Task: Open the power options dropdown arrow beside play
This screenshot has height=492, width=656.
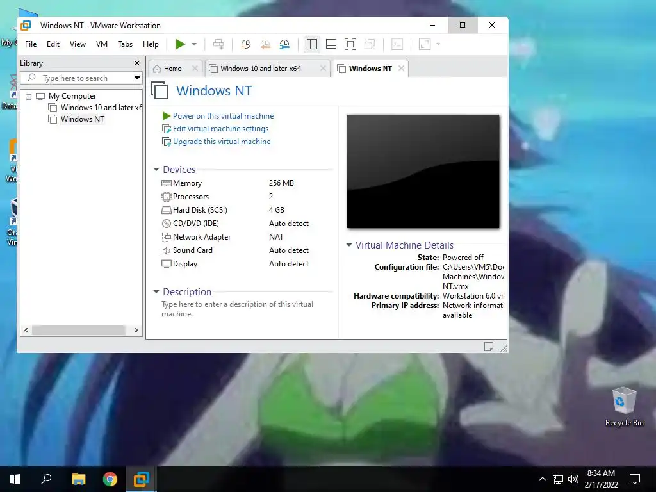Action: [194, 44]
